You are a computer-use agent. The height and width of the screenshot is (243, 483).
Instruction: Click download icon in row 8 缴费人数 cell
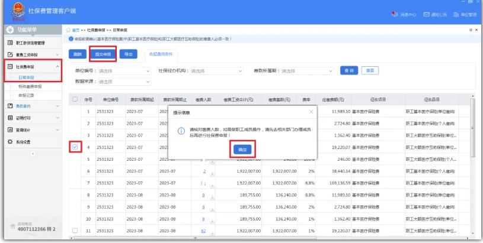(x=212, y=197)
